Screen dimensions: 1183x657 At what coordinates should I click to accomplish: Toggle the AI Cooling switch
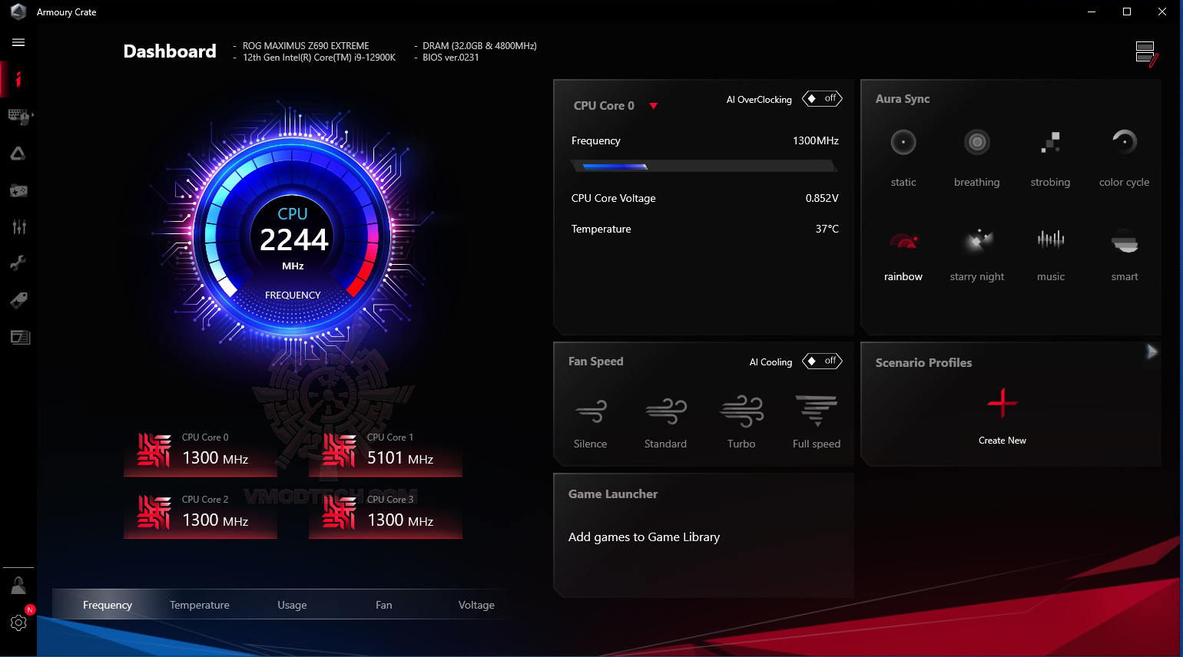[x=822, y=361]
